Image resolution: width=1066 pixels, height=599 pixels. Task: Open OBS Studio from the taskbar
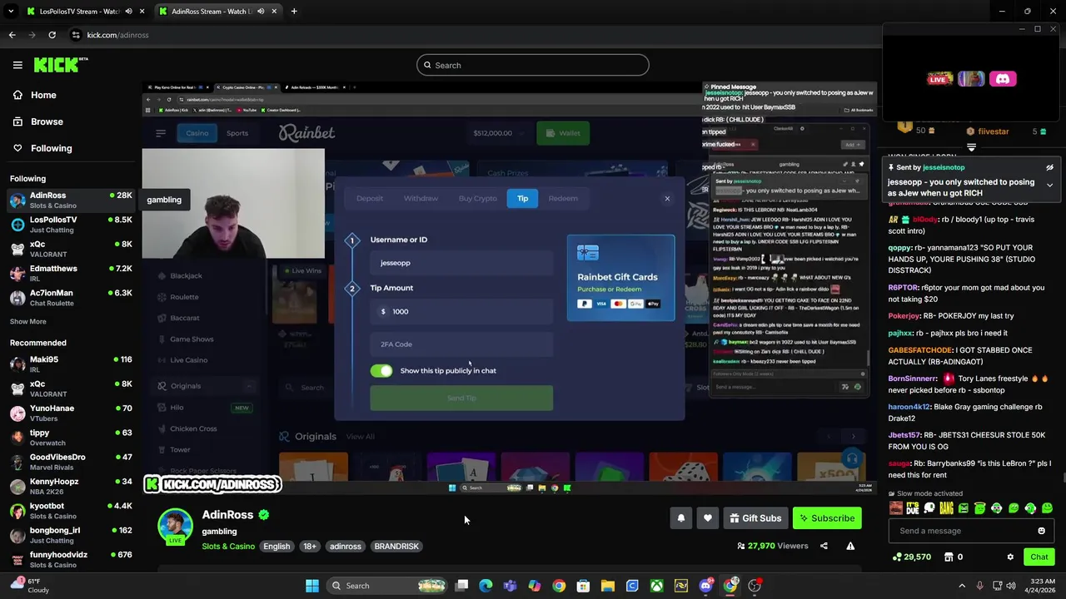[x=755, y=586]
